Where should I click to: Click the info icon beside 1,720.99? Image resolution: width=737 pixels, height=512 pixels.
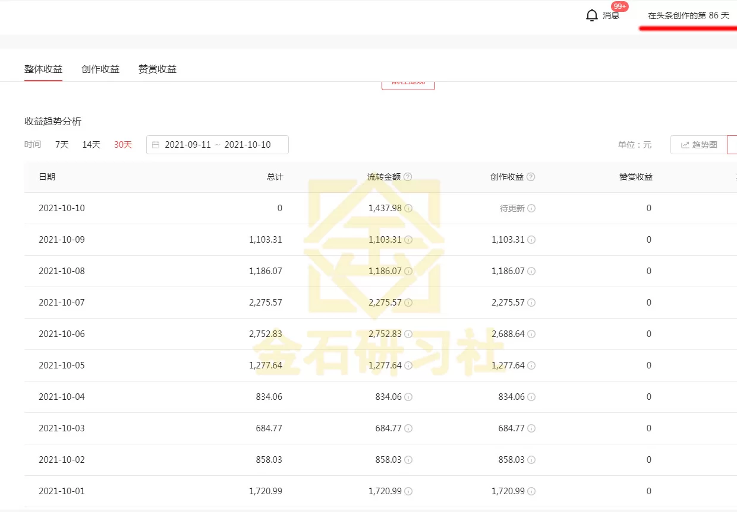[408, 491]
